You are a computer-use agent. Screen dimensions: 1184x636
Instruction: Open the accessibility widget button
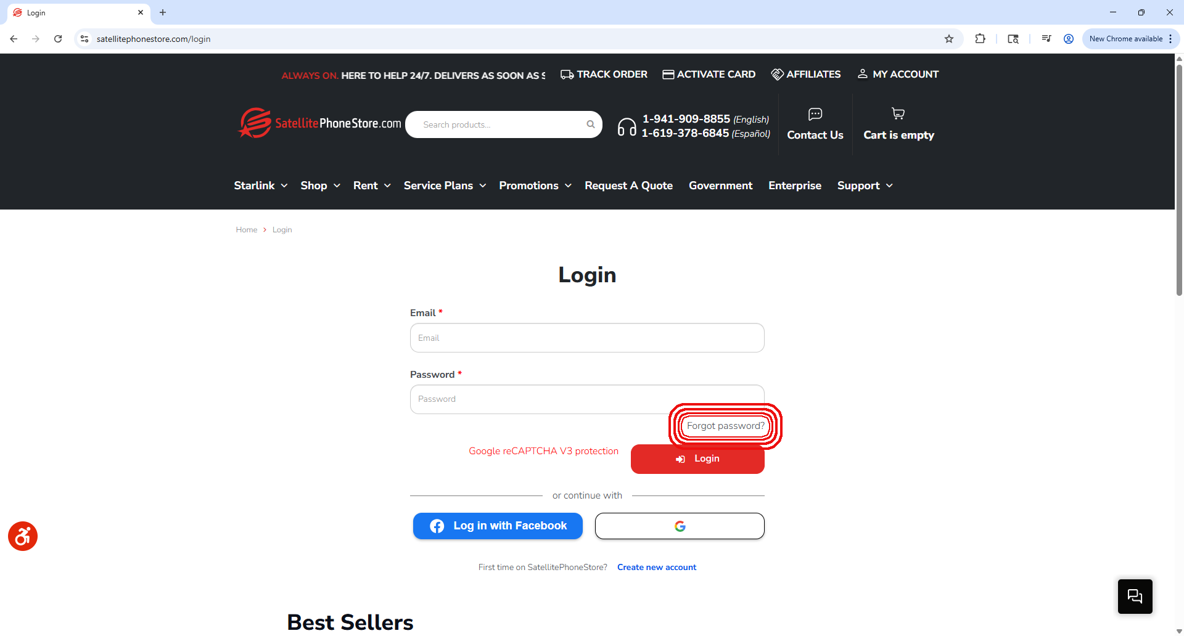coord(23,536)
